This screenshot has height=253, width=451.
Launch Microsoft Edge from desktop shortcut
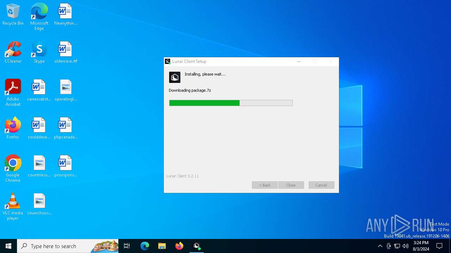pos(39,17)
